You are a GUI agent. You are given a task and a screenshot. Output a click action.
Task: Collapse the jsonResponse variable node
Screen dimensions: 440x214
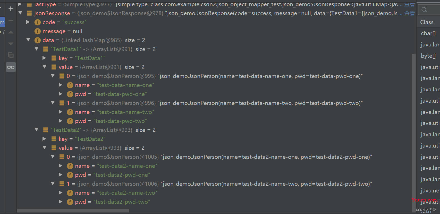[x=20, y=13]
